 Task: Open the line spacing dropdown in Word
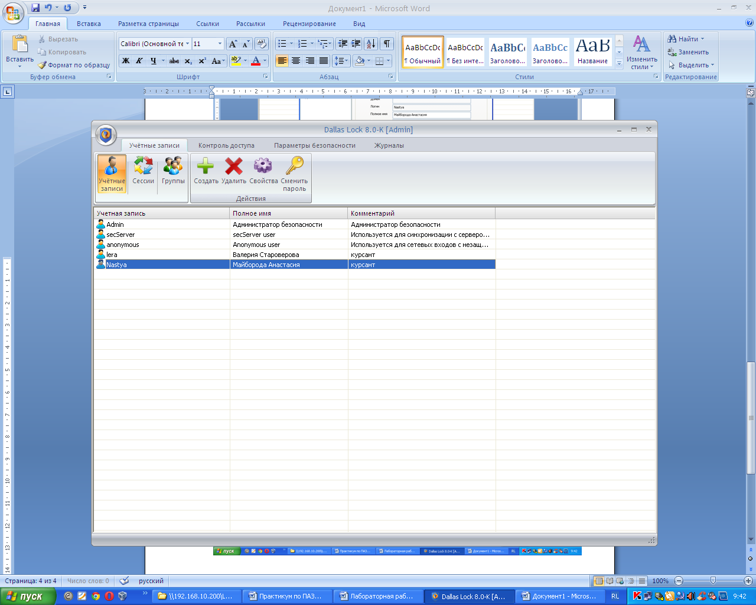(x=341, y=61)
